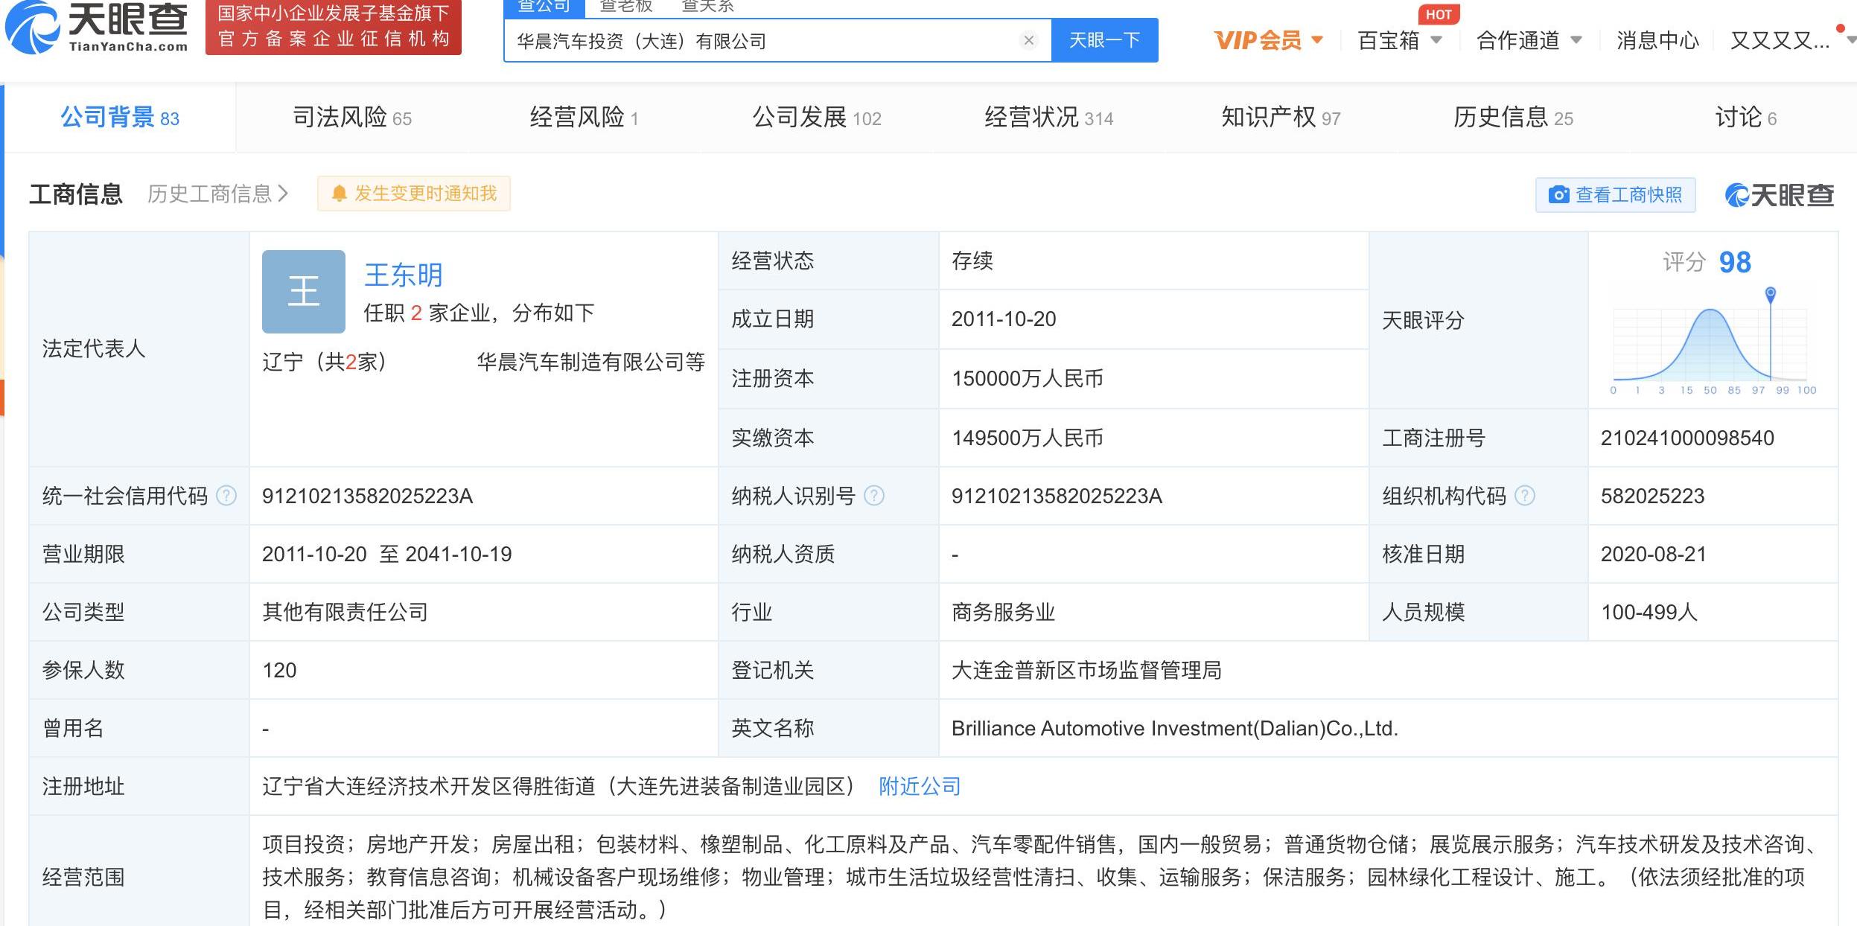The width and height of the screenshot is (1857, 926).
Task: Select the 查老板 search tab
Action: 626,7
